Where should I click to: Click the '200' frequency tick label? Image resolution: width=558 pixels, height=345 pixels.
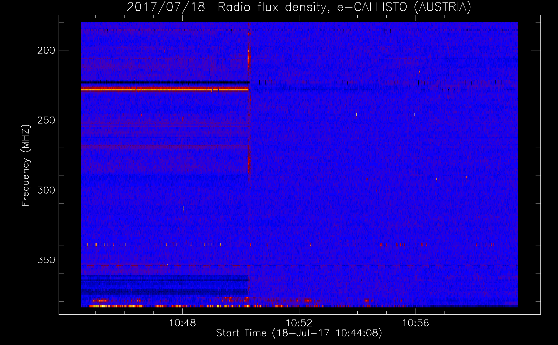pyautogui.click(x=46, y=51)
